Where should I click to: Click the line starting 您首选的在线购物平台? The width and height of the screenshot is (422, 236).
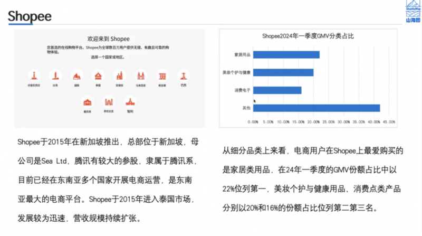(x=108, y=48)
